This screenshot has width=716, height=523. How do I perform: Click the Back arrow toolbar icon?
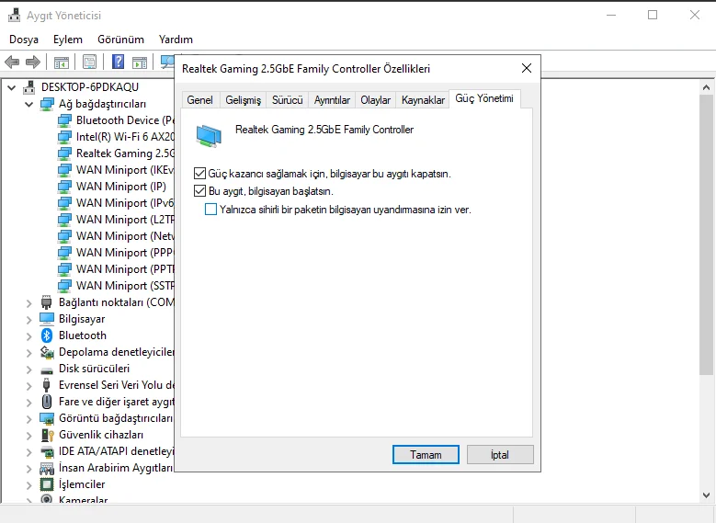pyautogui.click(x=12, y=62)
